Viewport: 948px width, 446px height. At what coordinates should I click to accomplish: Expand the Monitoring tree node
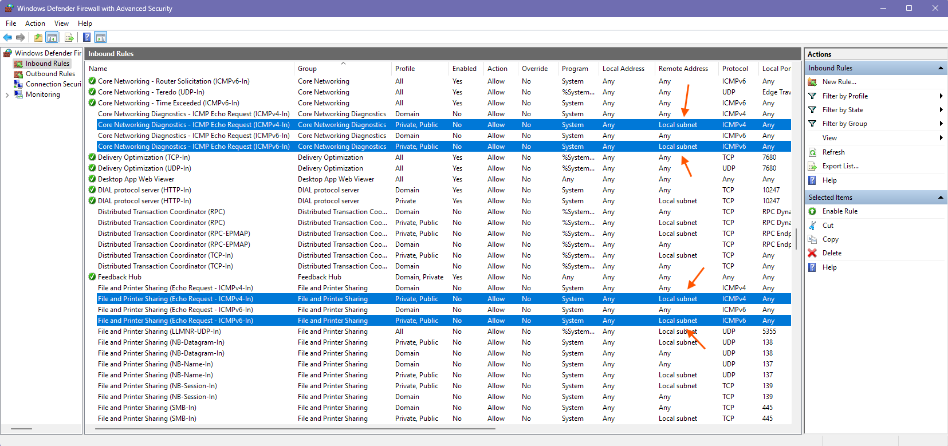point(7,95)
